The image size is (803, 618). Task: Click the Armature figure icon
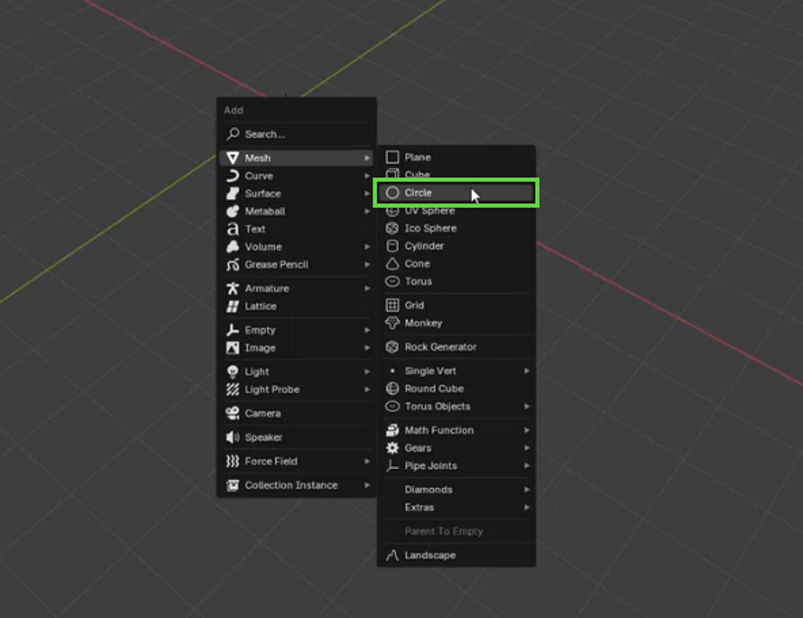pos(233,288)
